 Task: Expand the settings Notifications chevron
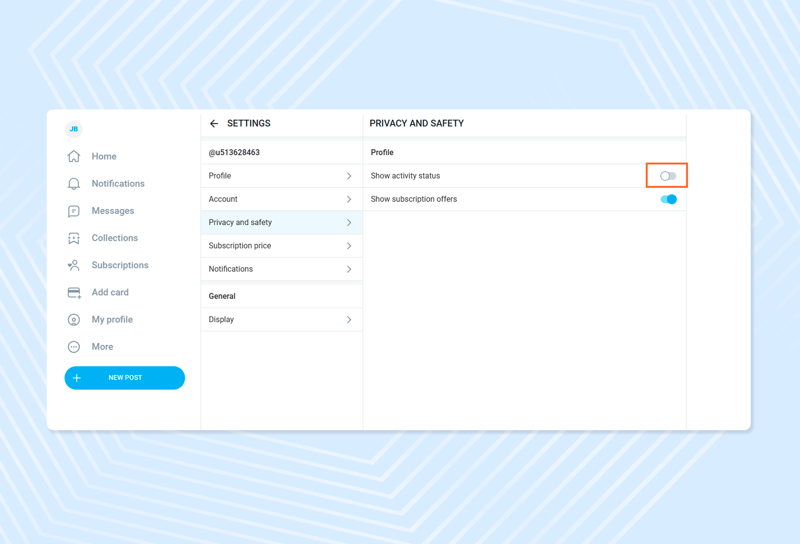click(x=349, y=269)
